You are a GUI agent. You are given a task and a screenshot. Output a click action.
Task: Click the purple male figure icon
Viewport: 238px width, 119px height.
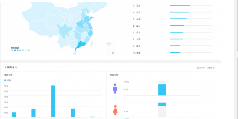(115, 88)
